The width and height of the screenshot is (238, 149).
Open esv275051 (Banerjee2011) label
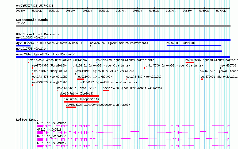(x=219, y=77)
